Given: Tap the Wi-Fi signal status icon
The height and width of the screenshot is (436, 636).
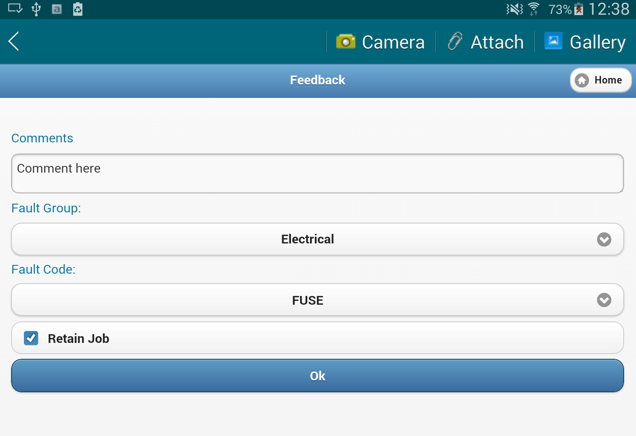Looking at the screenshot, I should pos(533,9).
